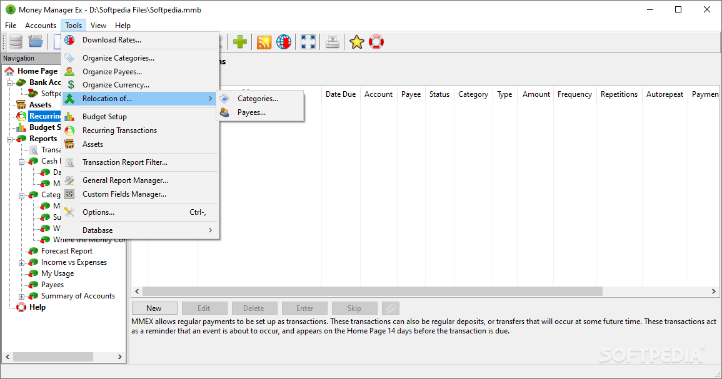Click the Skip button

click(354, 308)
